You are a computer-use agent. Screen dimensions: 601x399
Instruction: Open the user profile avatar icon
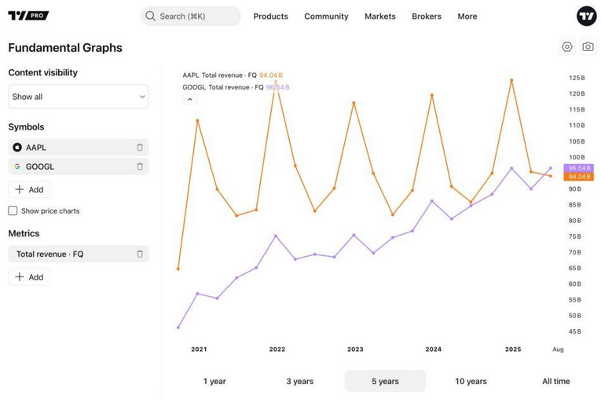[x=586, y=16]
